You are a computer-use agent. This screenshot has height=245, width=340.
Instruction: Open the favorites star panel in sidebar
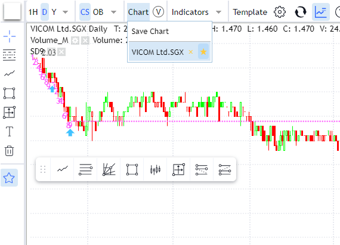click(9, 178)
